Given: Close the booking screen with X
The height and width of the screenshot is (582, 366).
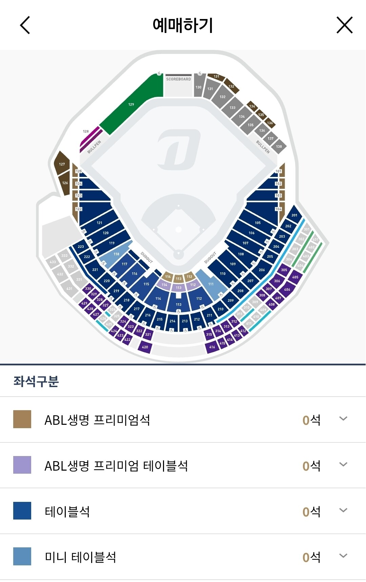Looking at the screenshot, I should [x=344, y=25].
